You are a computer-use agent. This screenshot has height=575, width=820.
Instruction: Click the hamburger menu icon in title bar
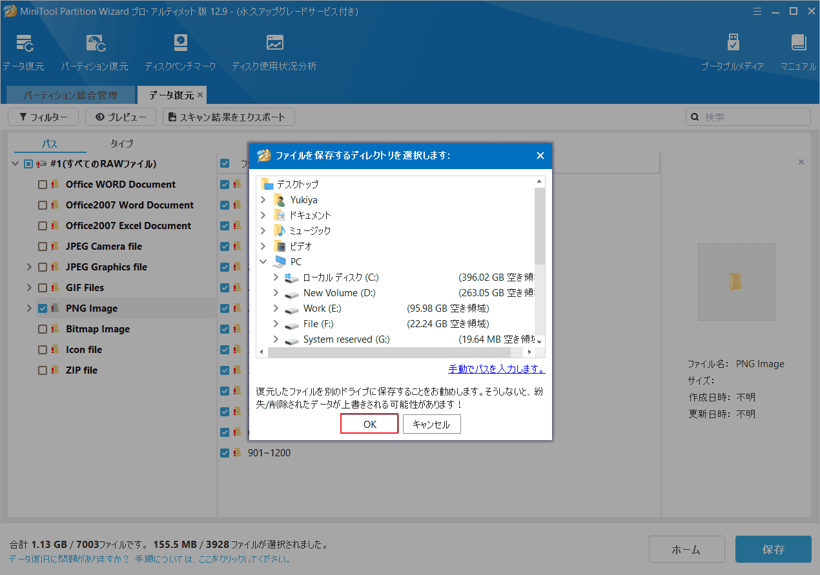757,11
